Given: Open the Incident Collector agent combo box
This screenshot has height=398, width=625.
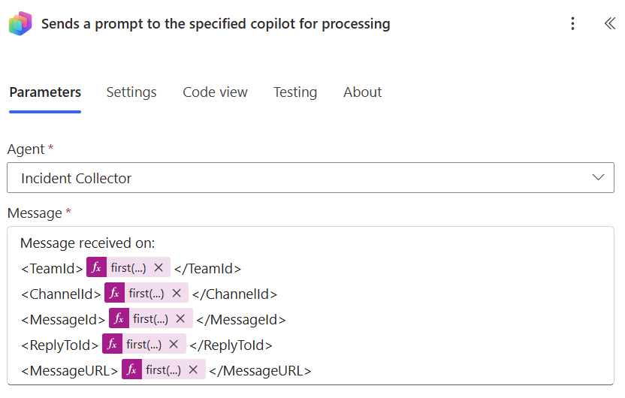Looking at the screenshot, I should pyautogui.click(x=310, y=178).
